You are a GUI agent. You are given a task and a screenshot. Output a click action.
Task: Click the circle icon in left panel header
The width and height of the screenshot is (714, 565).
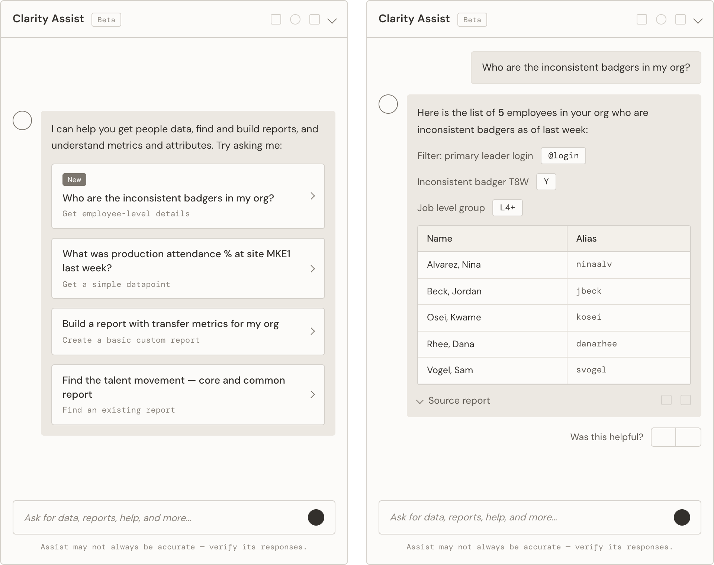tap(295, 19)
